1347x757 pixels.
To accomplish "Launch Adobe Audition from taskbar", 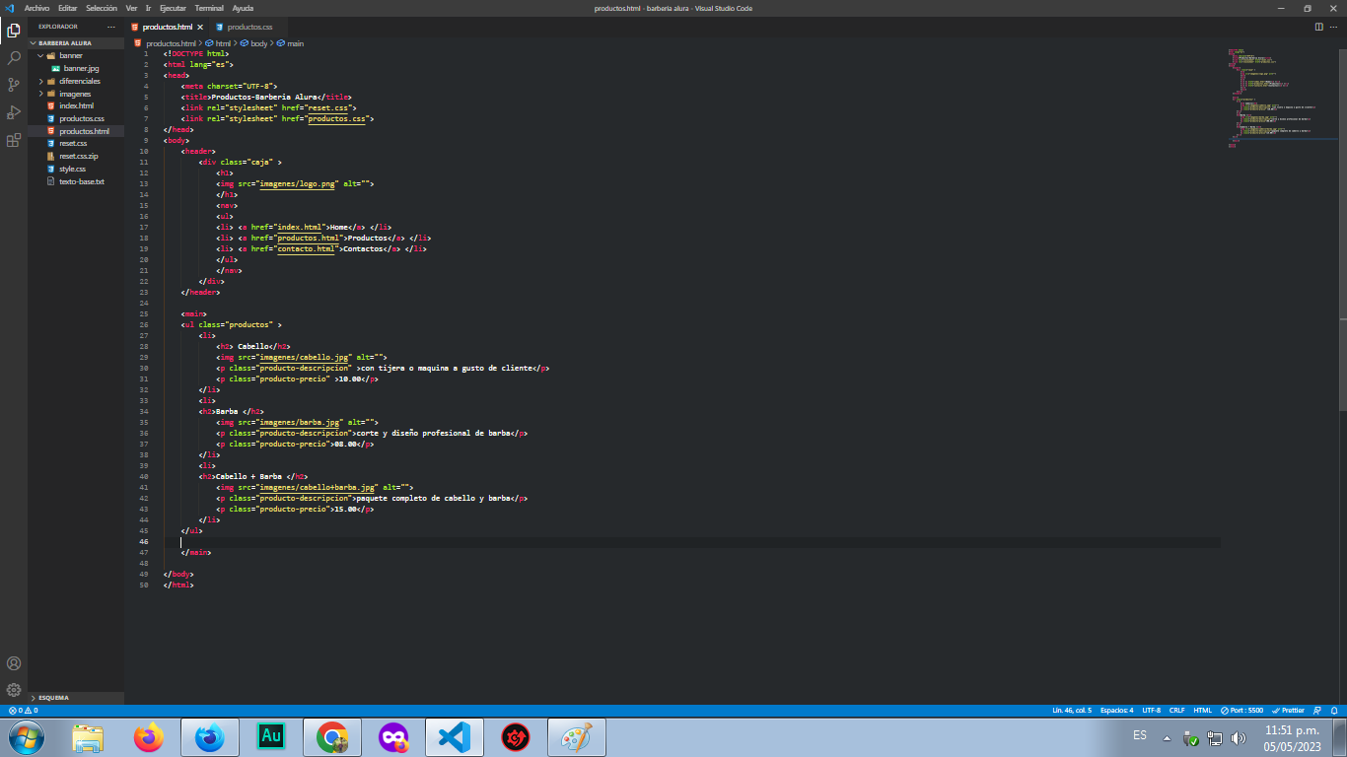I will pos(271,737).
